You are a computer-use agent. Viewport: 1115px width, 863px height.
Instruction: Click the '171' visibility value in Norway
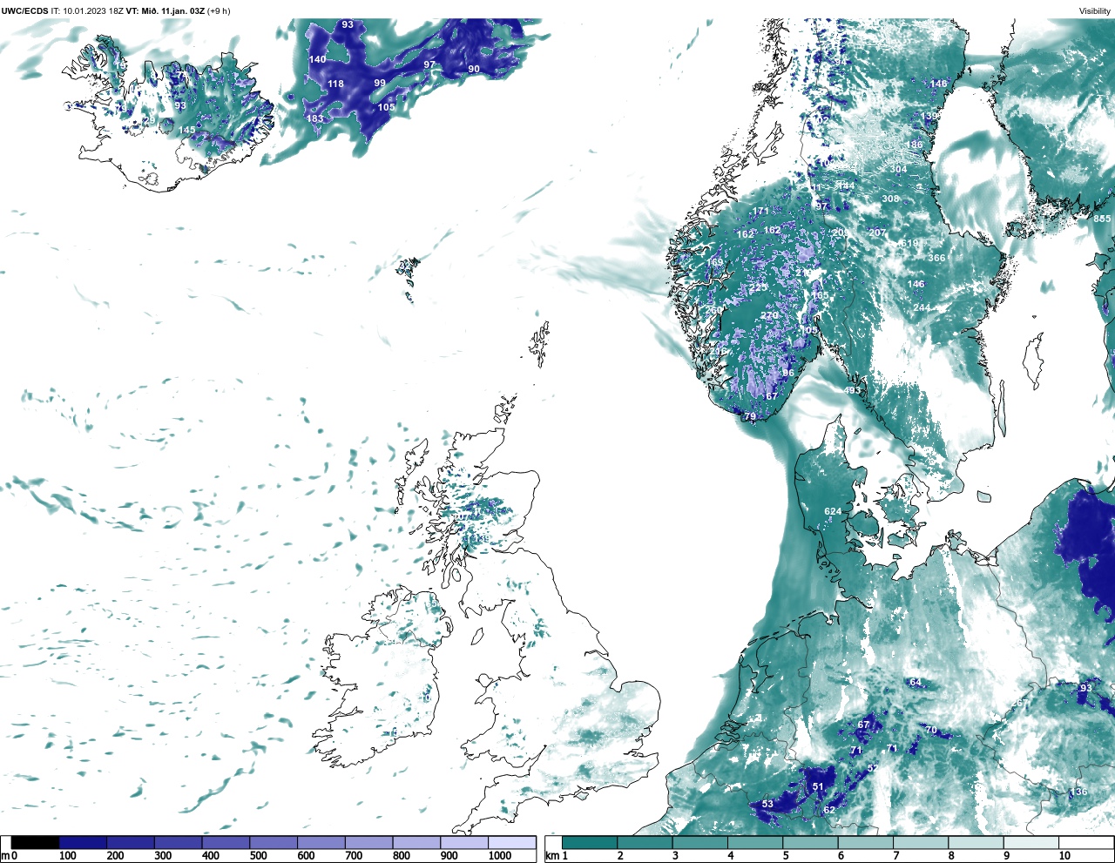(x=760, y=211)
